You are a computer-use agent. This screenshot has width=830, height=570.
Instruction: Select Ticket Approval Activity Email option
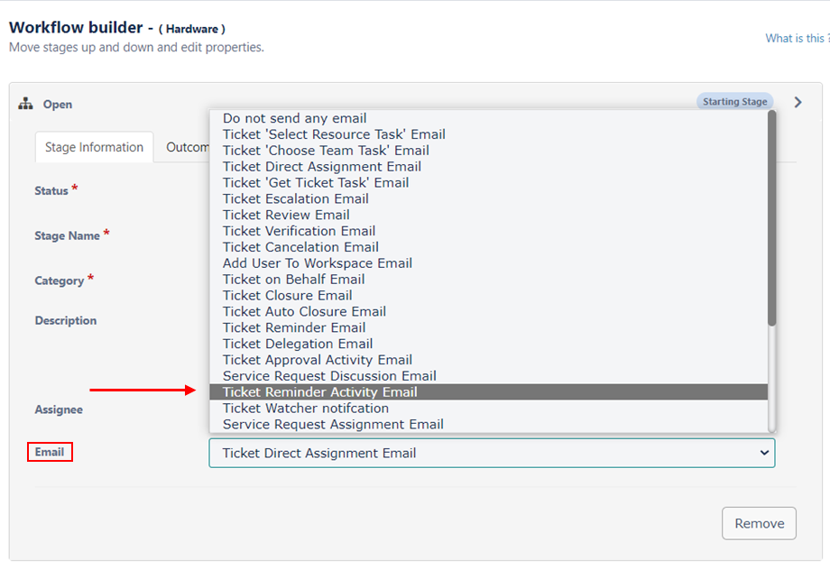tap(489, 360)
